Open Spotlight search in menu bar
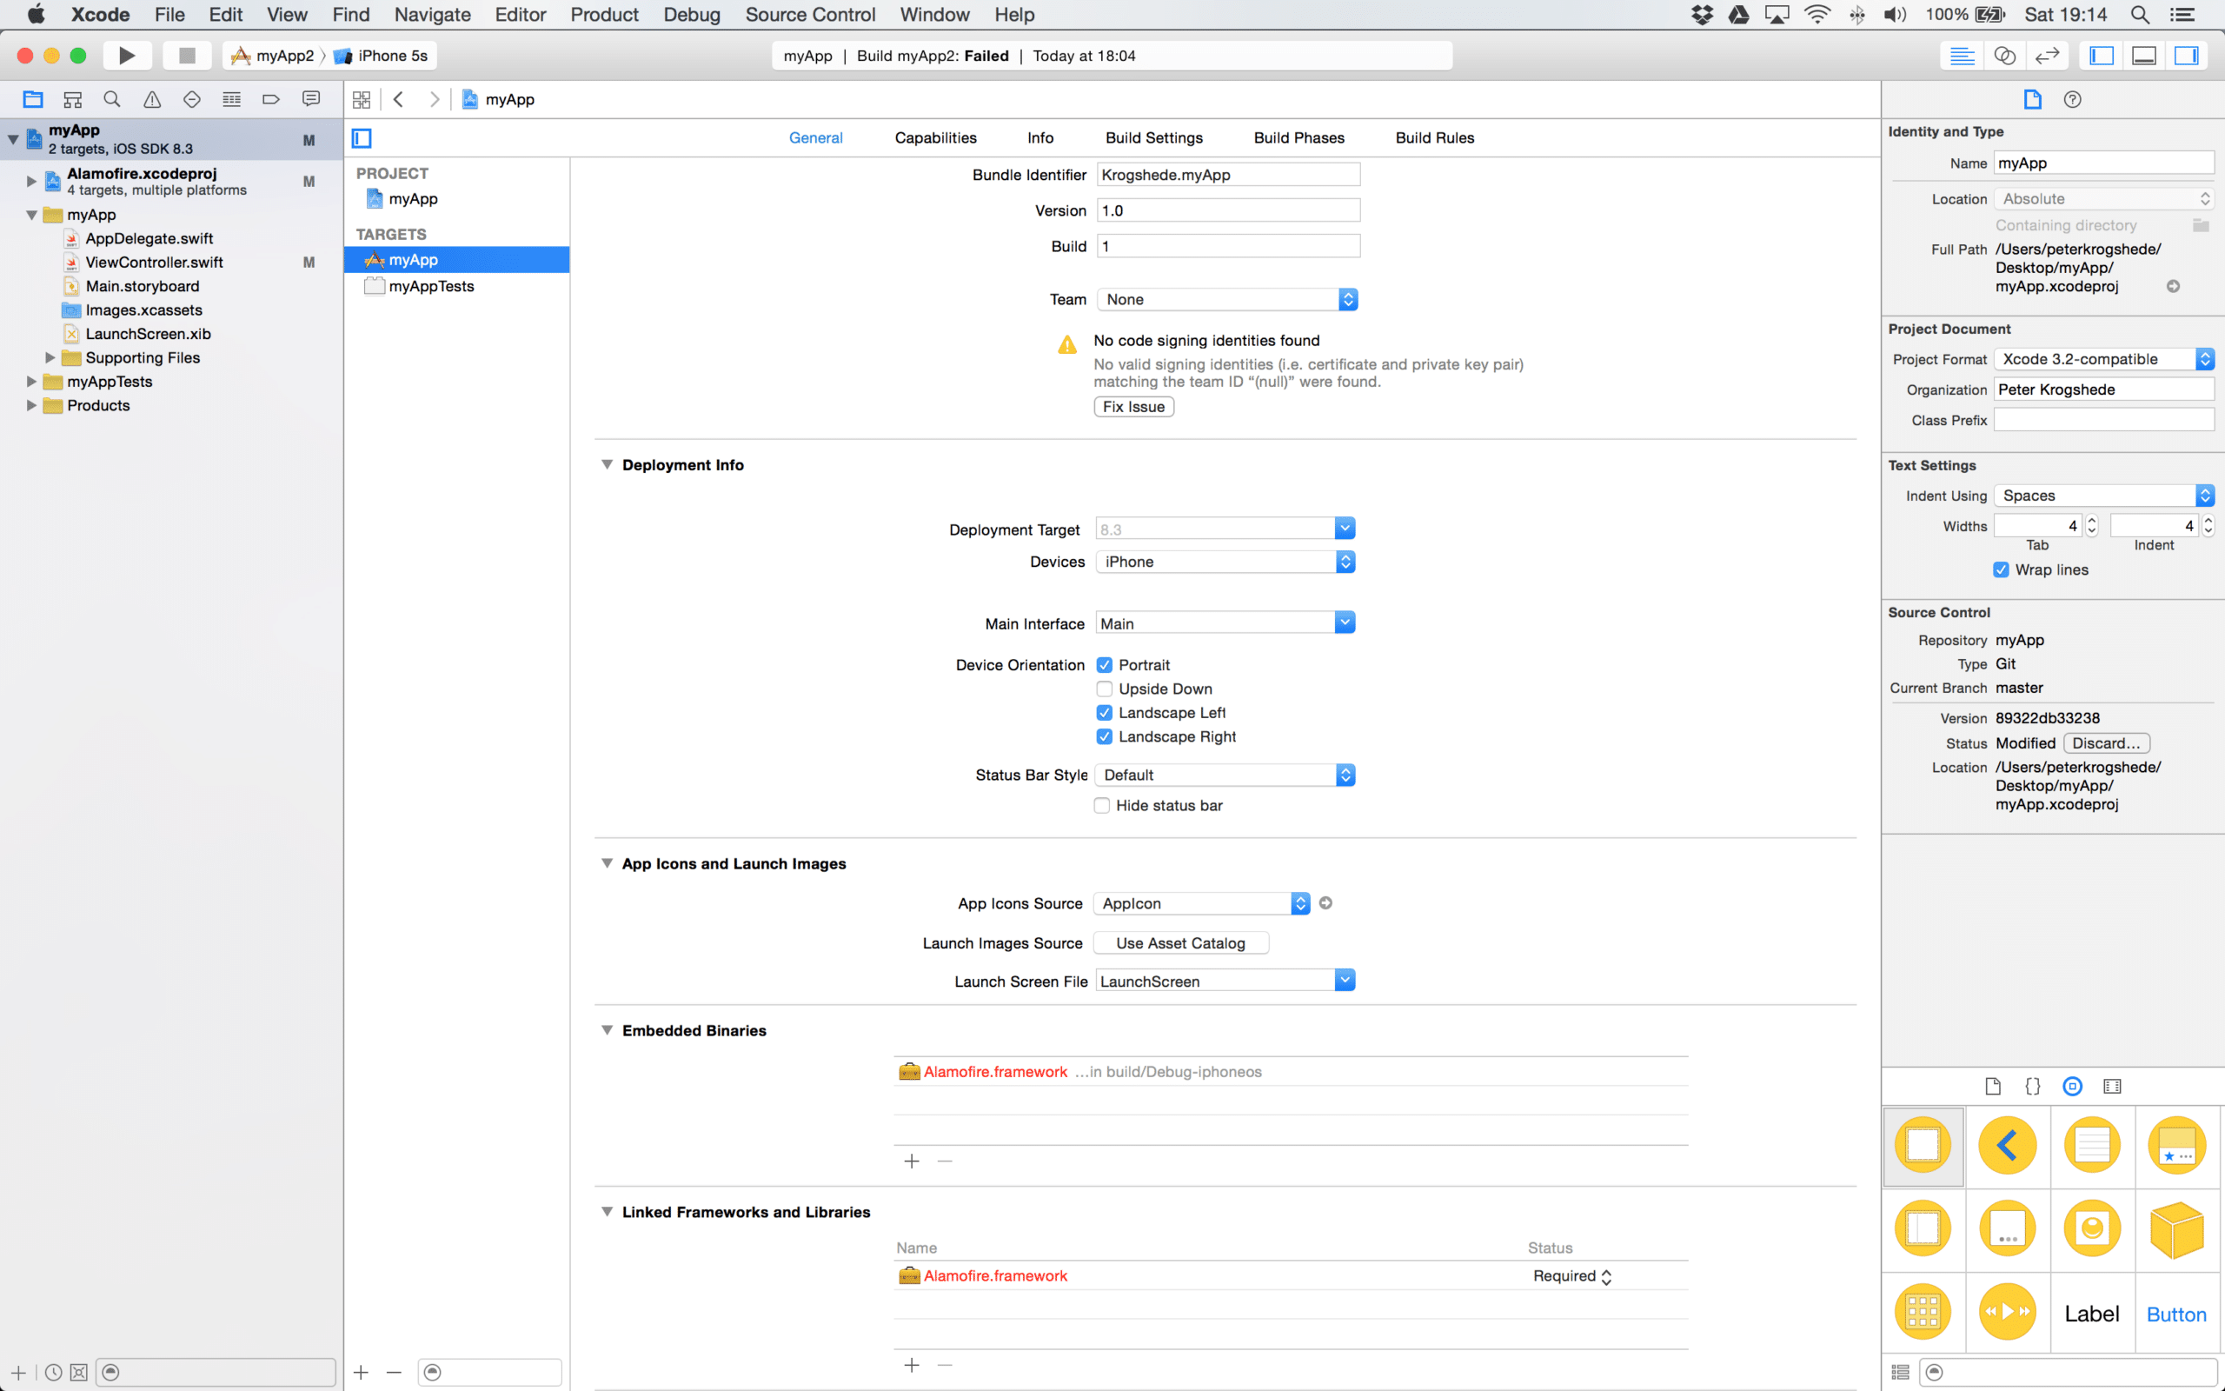The image size is (2225, 1391). coord(2140,15)
